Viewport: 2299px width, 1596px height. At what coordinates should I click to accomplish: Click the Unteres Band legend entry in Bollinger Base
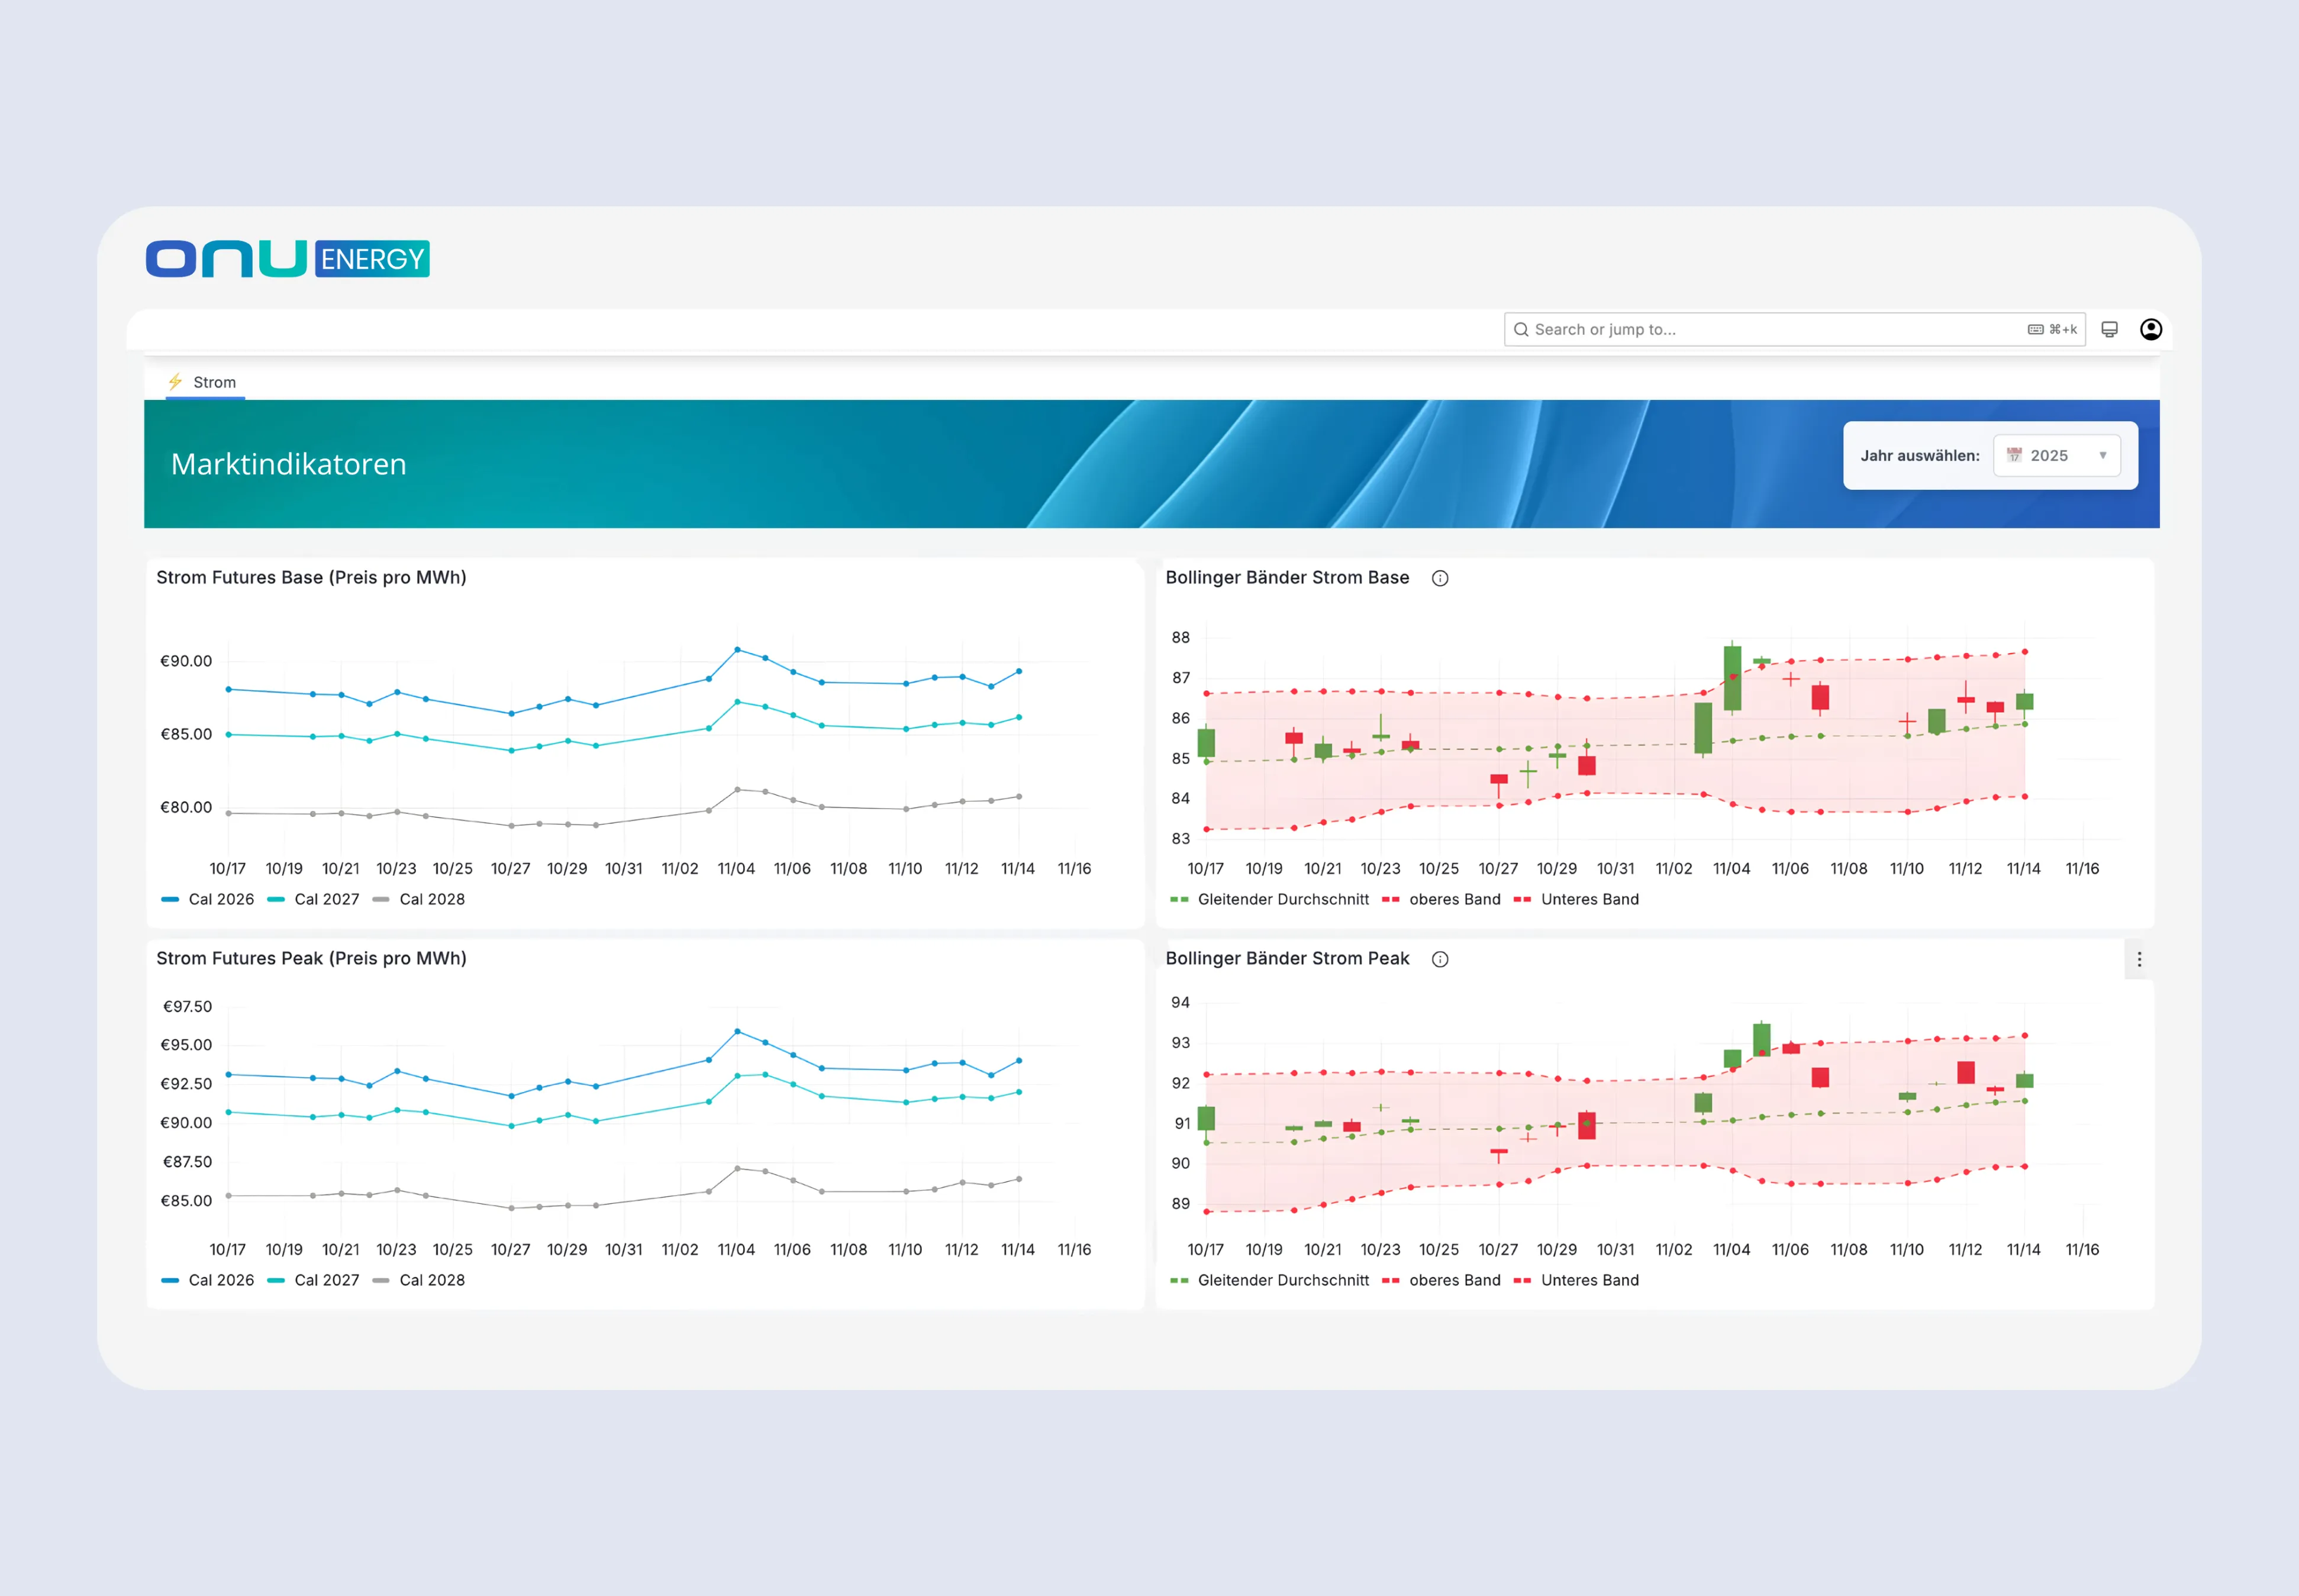(x=1579, y=899)
